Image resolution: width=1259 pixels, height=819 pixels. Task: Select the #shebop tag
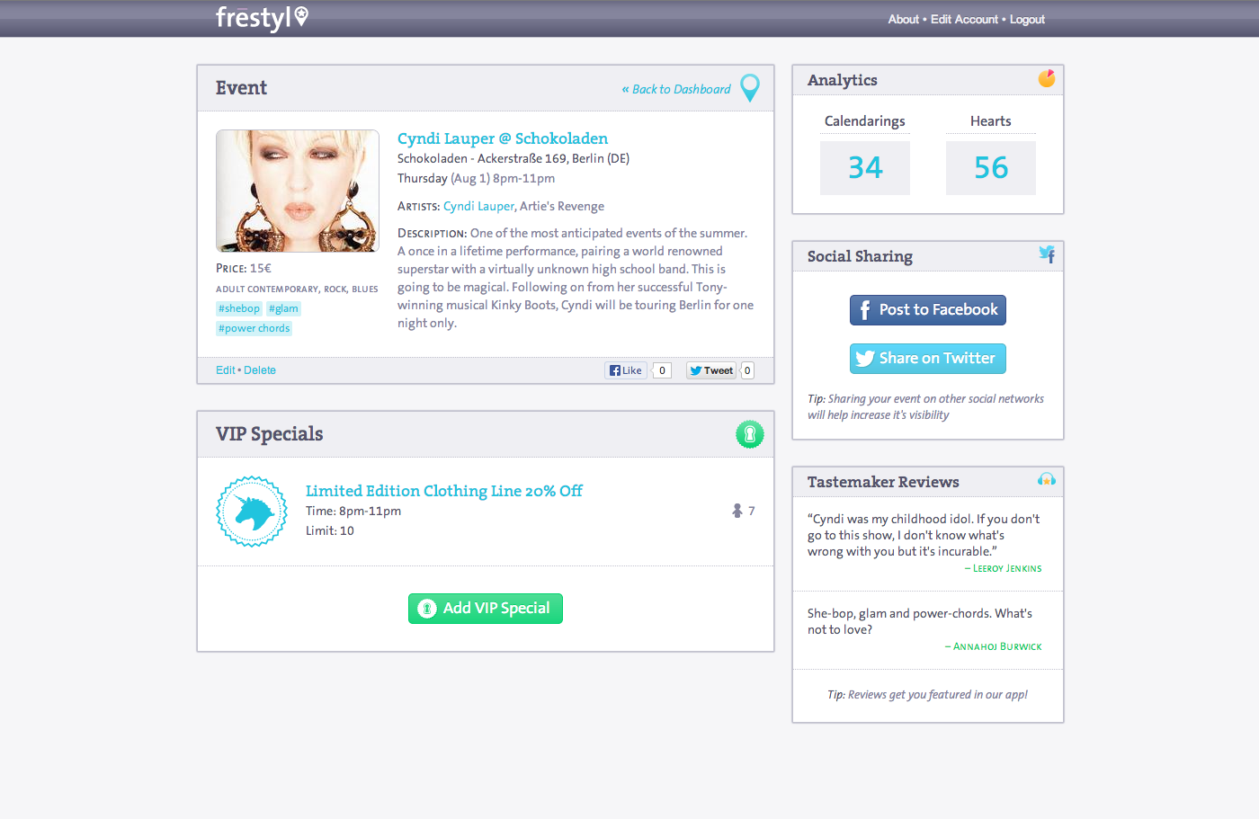click(239, 308)
